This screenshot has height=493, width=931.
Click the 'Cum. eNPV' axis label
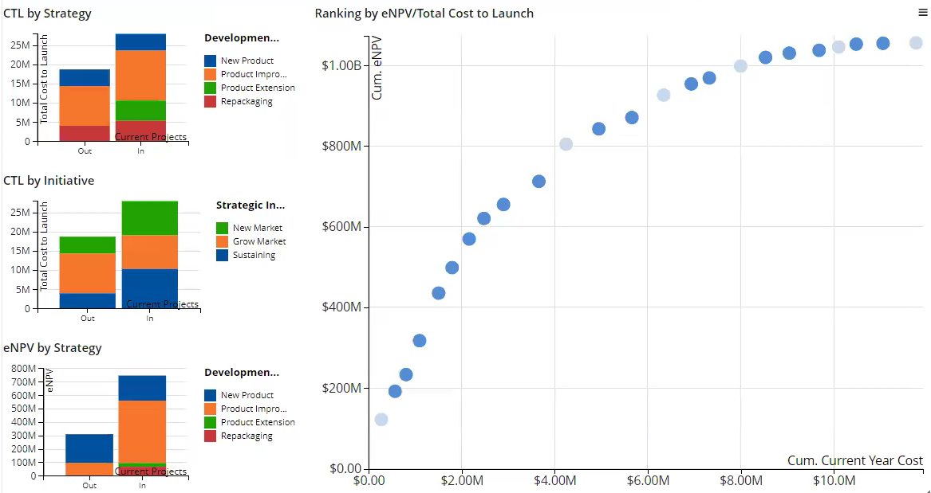377,68
